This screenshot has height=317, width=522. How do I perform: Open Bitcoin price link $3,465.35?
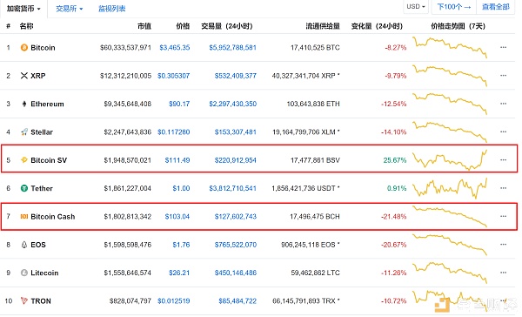pyautogui.click(x=175, y=48)
